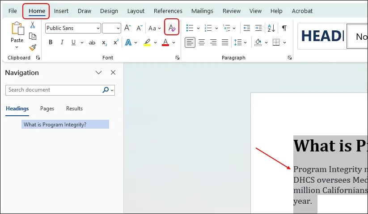Viewport: 368px width, 214px height.
Task: Close the Navigation pane
Action: point(113,72)
